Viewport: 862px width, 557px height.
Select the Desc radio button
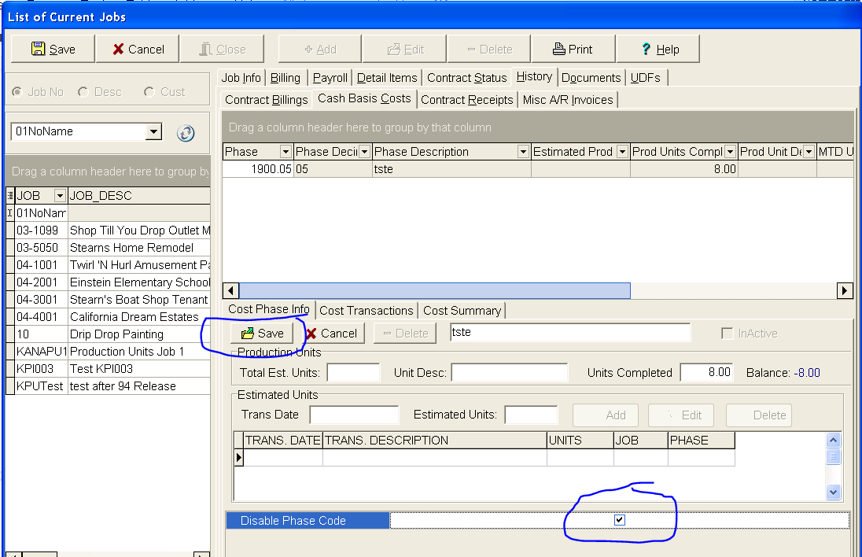pyautogui.click(x=83, y=92)
